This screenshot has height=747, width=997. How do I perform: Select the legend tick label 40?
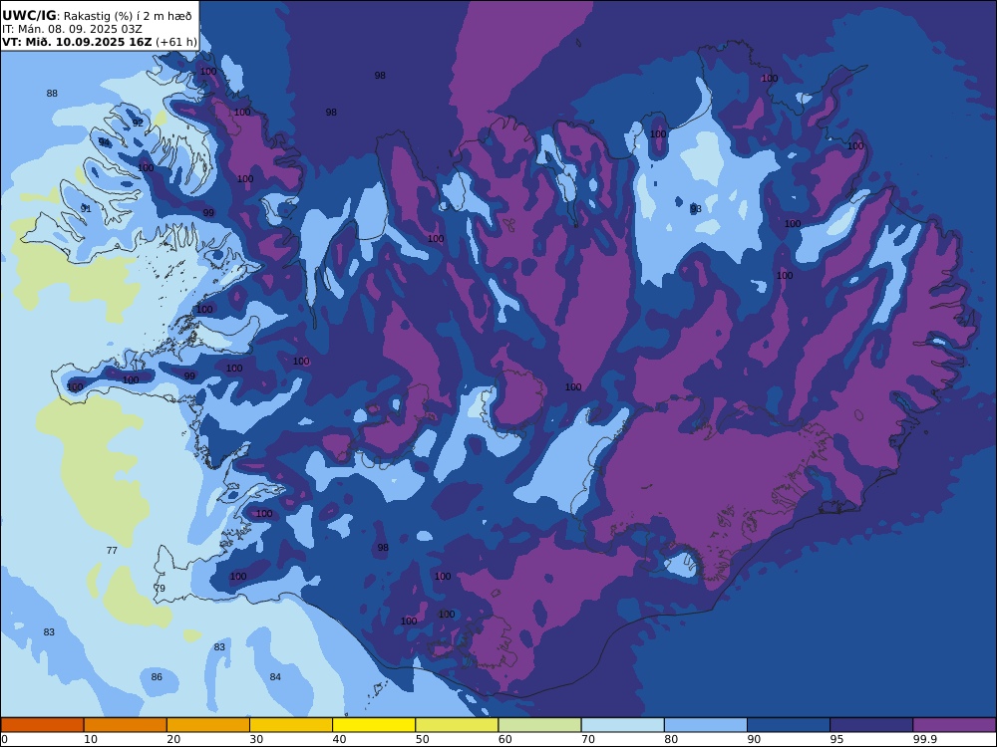pos(340,739)
